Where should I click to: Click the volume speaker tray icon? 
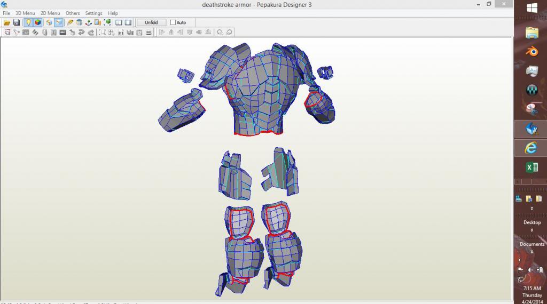pos(530,270)
